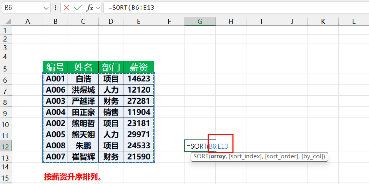Select column F header
The image size is (369, 184).
click(169, 22)
